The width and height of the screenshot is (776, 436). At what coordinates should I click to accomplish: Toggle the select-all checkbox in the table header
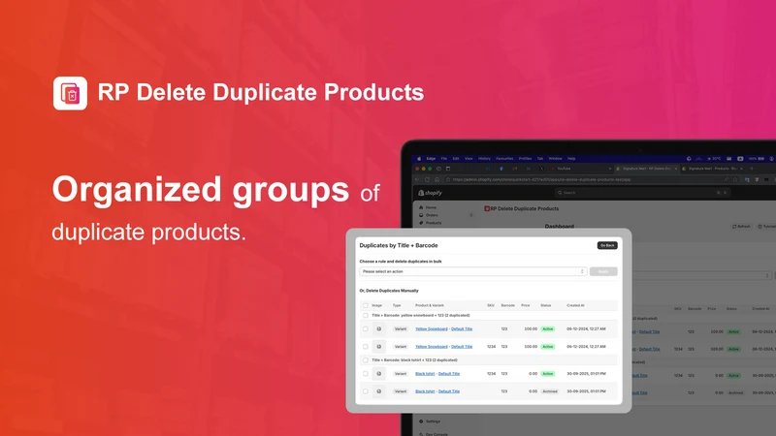pos(366,305)
